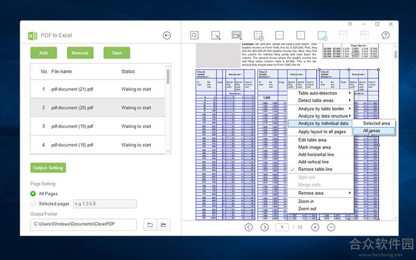Screen dimensions: 416x260
Task: Click the back arrow circle icon
Action: tap(167, 35)
